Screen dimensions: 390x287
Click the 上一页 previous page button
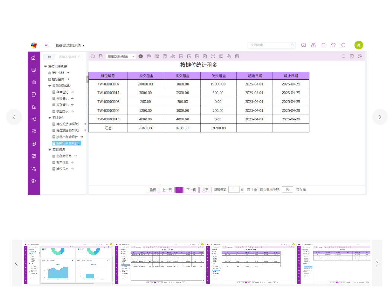click(x=167, y=190)
